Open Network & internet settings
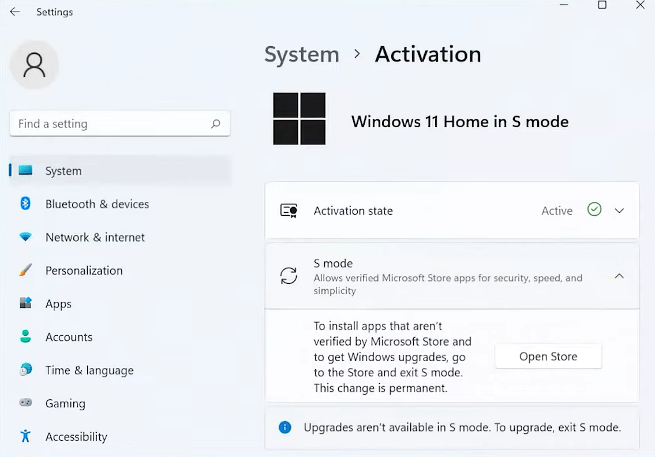 point(120,237)
